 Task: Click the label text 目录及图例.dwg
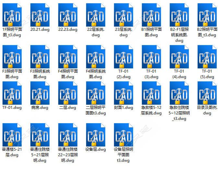(x=207, y=110)
